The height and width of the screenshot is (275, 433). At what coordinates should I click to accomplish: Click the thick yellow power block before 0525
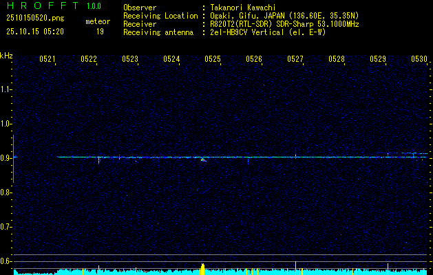click(203, 269)
